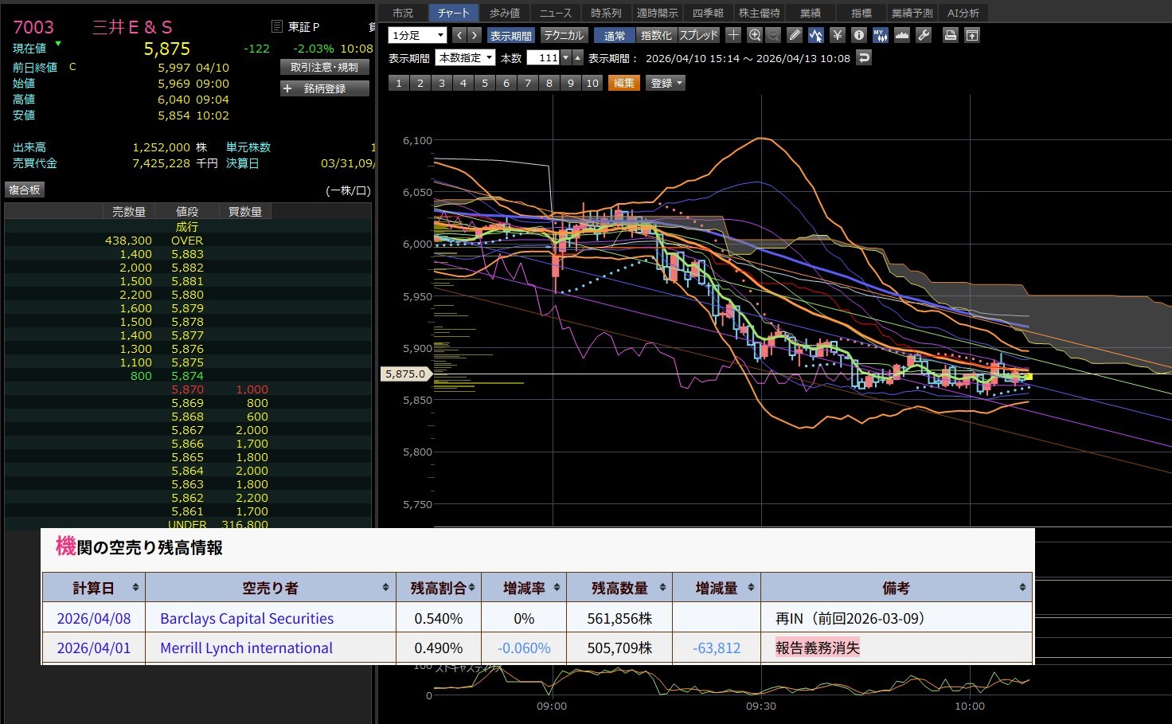The image size is (1172, 724).
Task: Open the 本数指定 display period dropdown
Action: pyautogui.click(x=466, y=57)
